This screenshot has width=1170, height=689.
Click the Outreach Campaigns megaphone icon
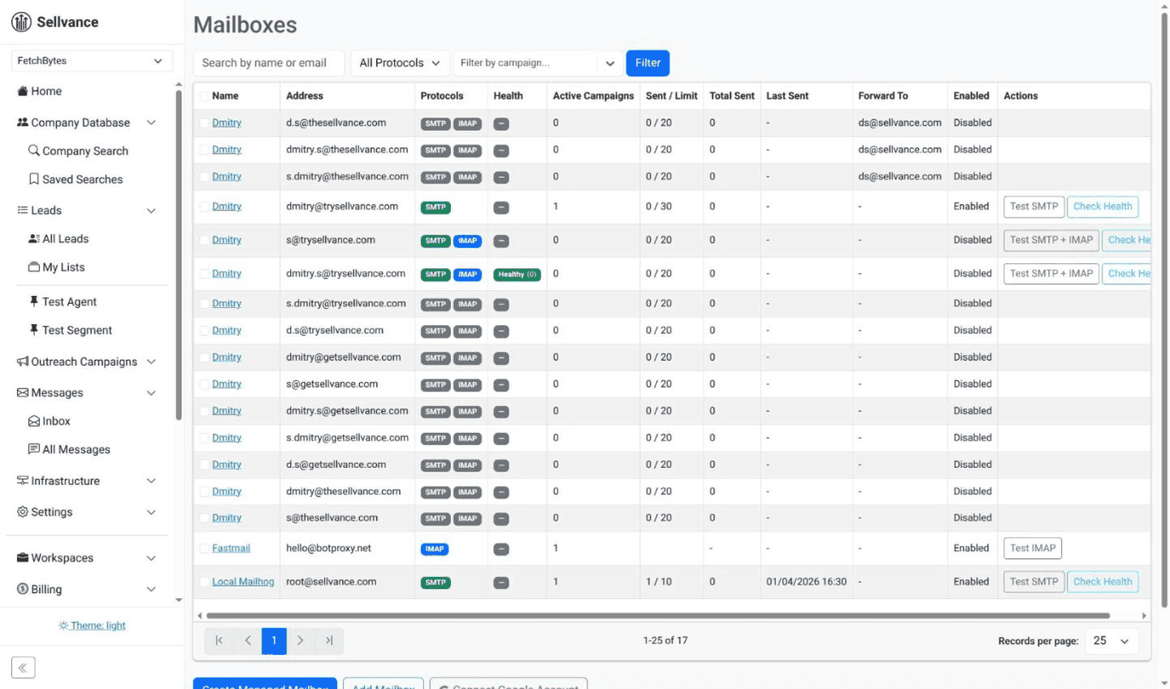tap(23, 362)
